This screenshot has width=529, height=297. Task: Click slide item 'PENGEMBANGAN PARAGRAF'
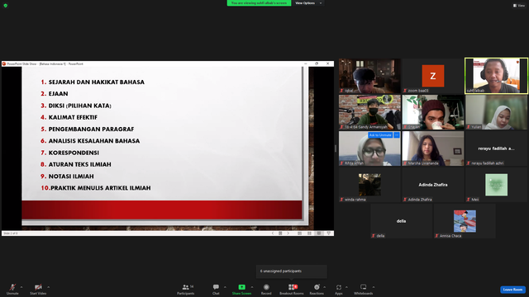click(92, 130)
